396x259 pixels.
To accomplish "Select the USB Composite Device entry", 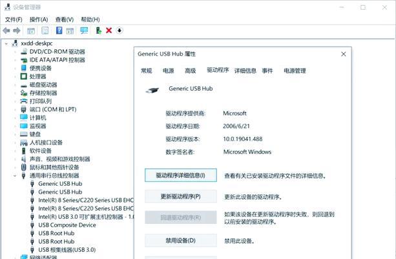I will point(67,225).
